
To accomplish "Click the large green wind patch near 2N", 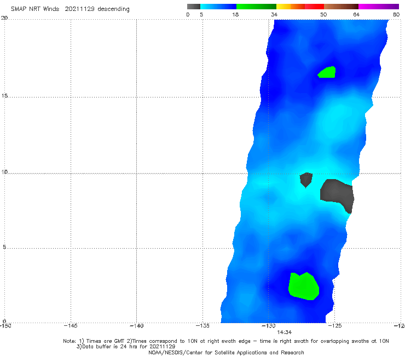I will 304,286.
